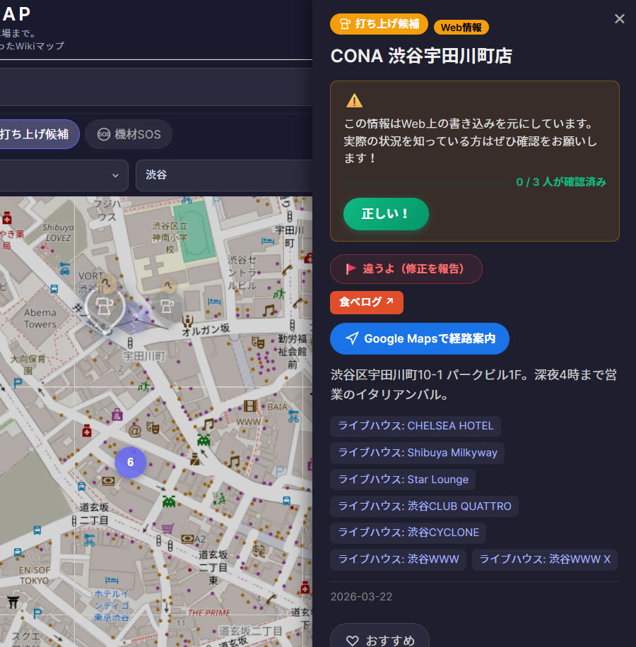This screenshot has height=647, width=636.
Task: Click the green playground icon below 宇田川町
Action: pos(143,386)
